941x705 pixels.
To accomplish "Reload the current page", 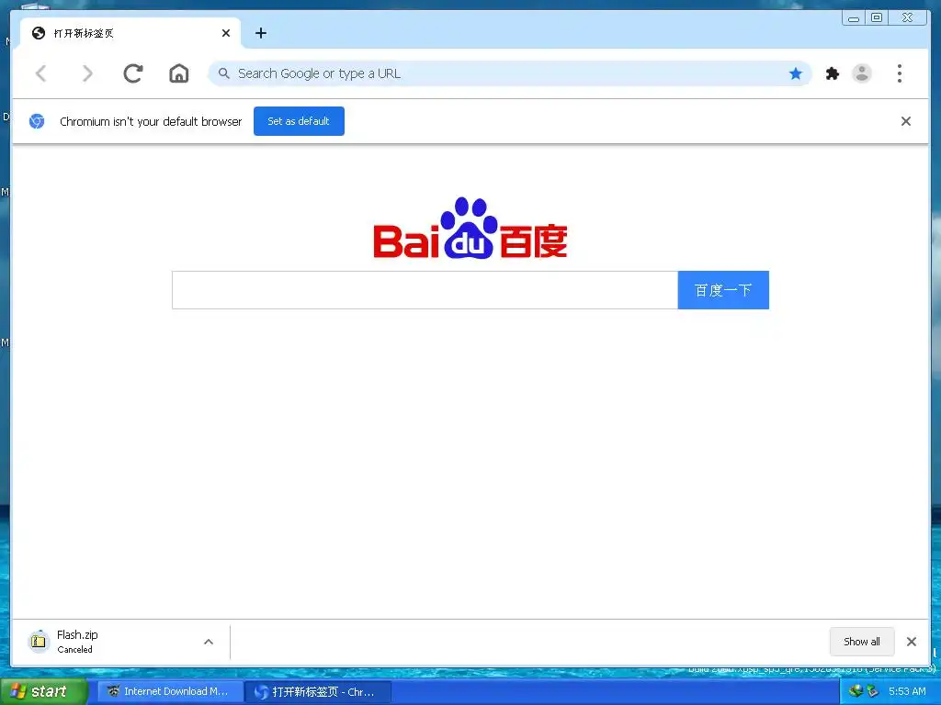I will (x=133, y=73).
